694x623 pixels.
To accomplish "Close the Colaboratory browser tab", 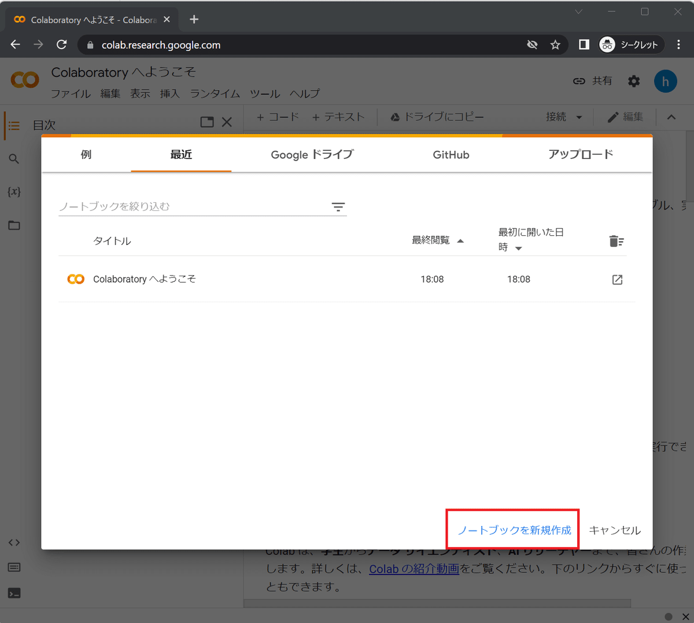I will tap(167, 19).
